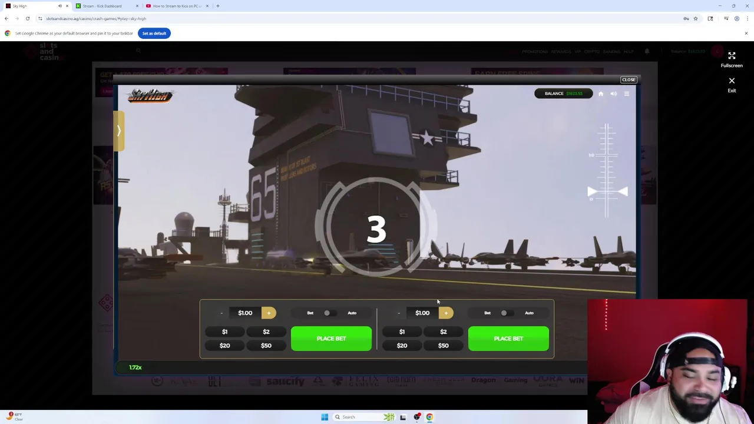Reload the current page
The image size is (754, 424).
(x=28, y=18)
